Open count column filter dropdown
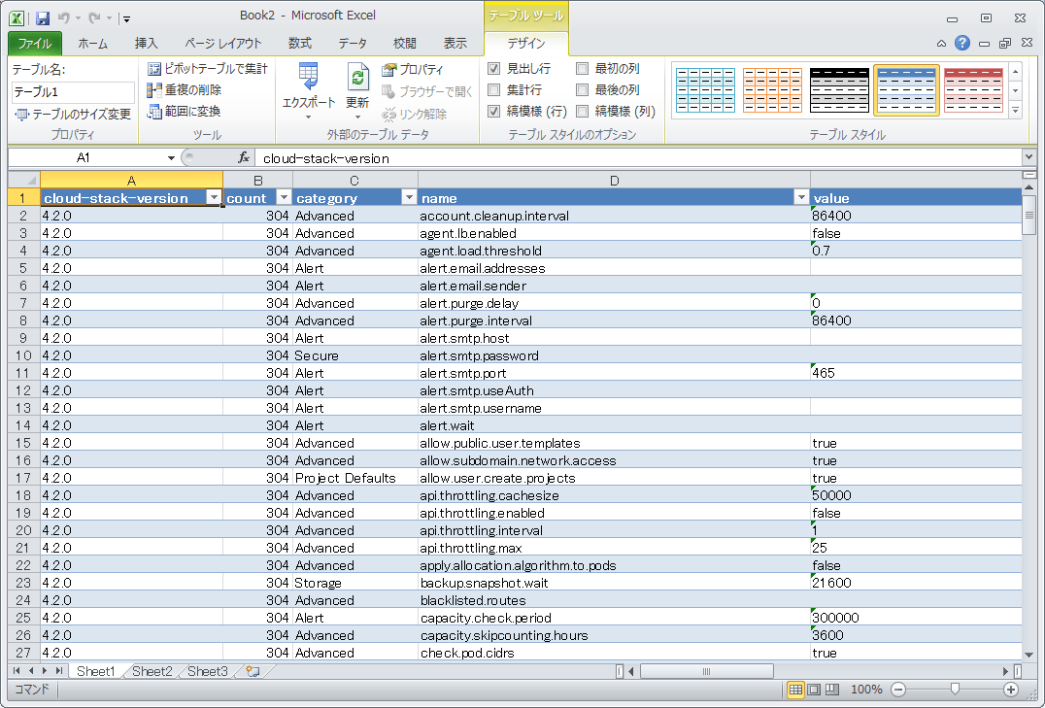 pyautogui.click(x=284, y=197)
